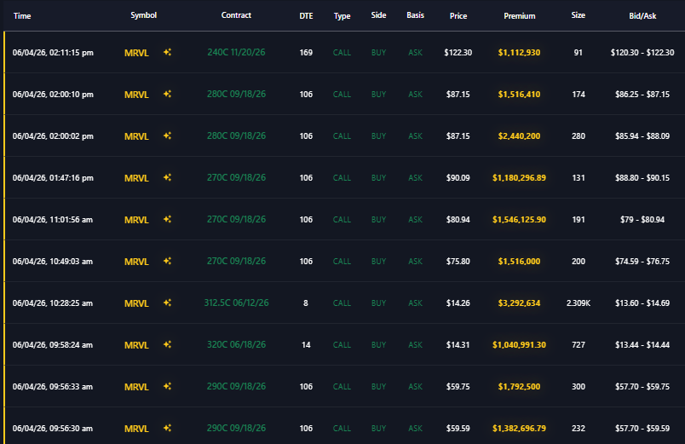
Task: Select the $1,792,500 premium value
Action: point(519,386)
